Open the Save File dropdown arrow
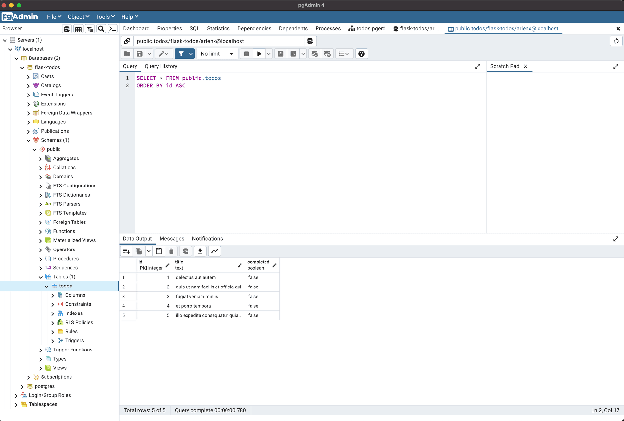 (149, 54)
